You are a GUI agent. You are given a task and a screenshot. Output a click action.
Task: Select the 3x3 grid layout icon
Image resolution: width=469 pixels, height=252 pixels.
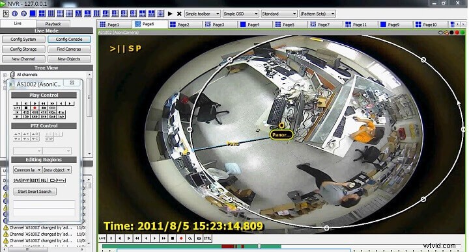[51, 14]
